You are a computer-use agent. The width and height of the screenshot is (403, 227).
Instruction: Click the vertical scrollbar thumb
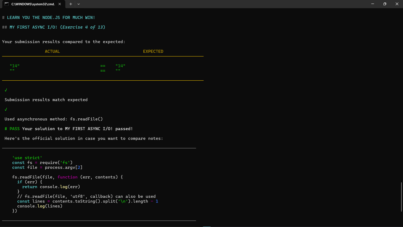[401, 197]
